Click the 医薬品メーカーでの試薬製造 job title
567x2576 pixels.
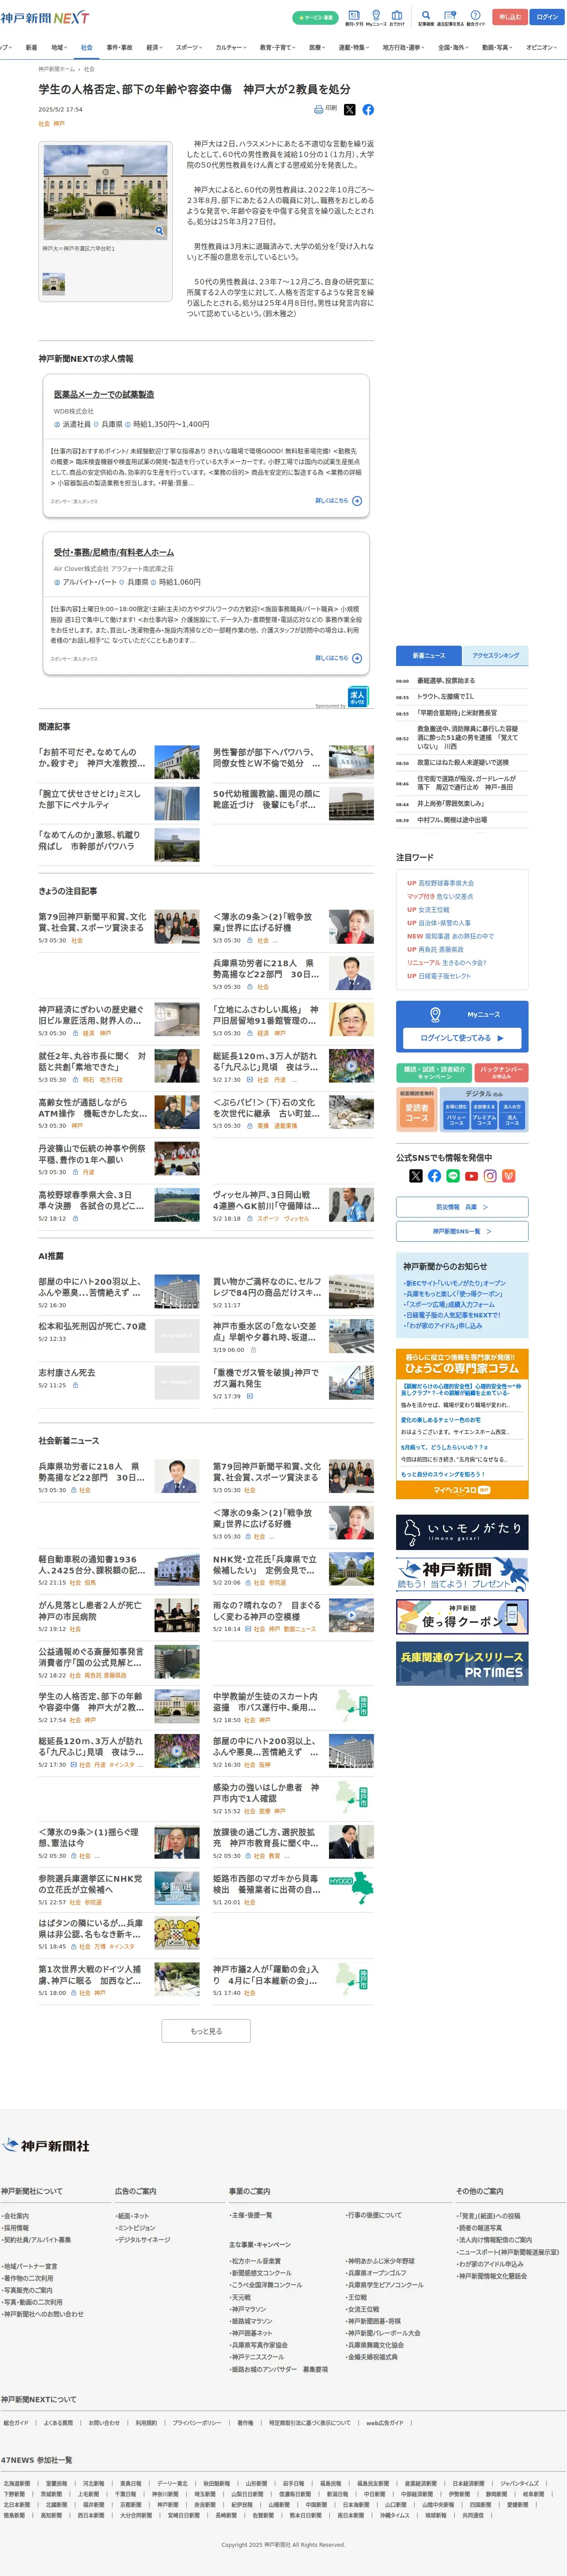(104, 394)
